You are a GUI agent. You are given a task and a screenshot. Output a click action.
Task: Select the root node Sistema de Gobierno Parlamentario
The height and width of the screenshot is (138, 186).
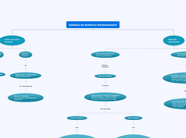pos(93,25)
